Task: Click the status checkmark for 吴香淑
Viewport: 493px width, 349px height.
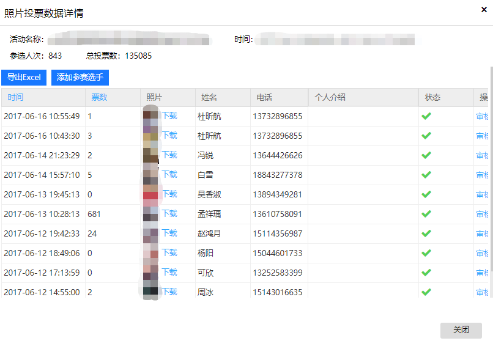Action: pos(426,194)
